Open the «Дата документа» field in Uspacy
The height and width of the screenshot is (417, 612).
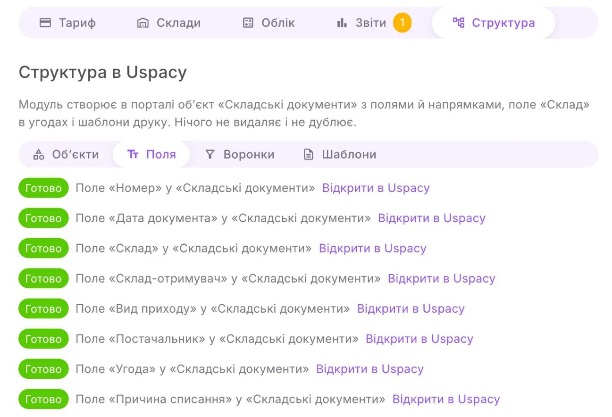[x=431, y=218]
